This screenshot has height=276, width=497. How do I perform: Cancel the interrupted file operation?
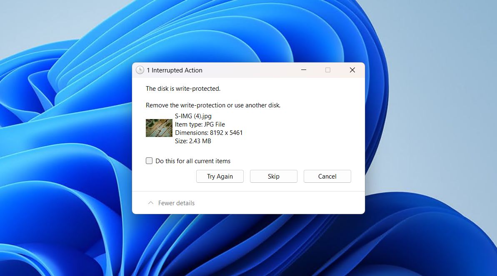click(x=327, y=176)
